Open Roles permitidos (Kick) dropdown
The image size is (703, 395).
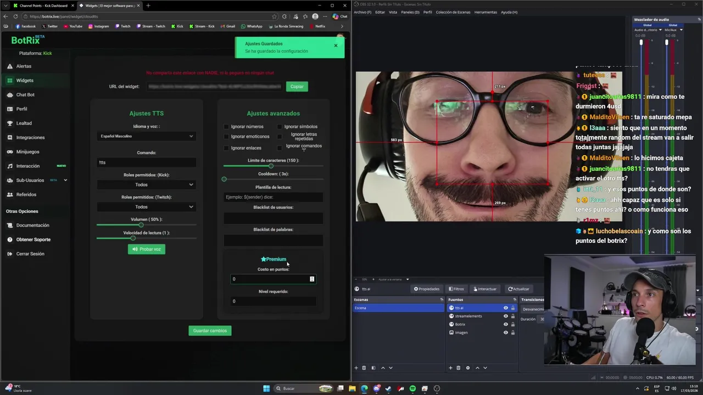pos(146,184)
